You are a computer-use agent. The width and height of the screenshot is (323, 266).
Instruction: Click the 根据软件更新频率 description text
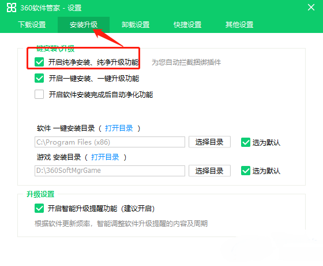click(121, 223)
